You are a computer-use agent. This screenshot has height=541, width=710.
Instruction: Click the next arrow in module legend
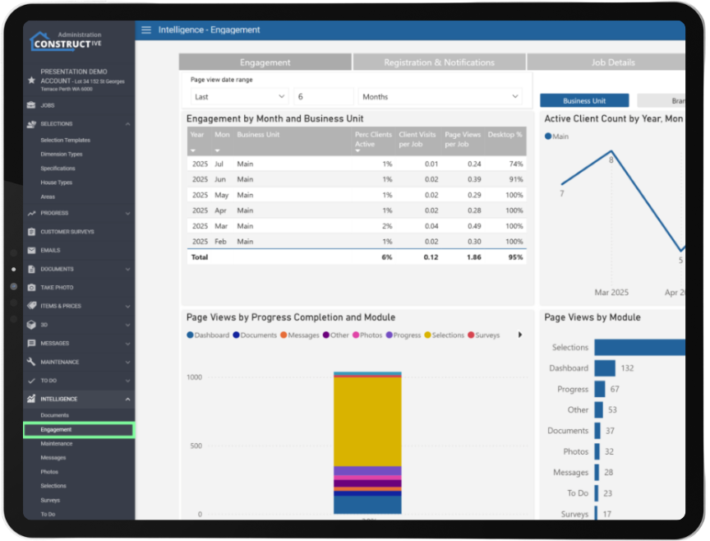[x=520, y=335]
